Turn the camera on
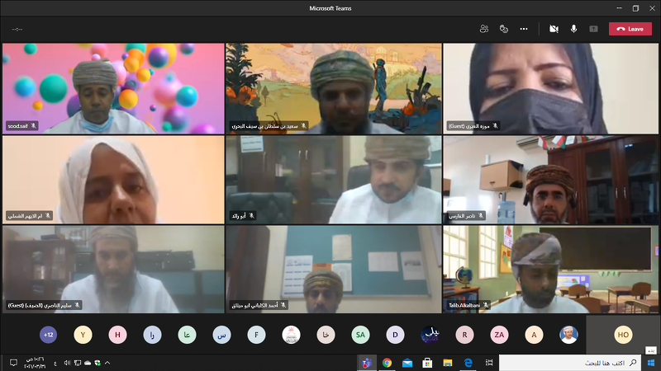This screenshot has height=371, width=661. 554,29
